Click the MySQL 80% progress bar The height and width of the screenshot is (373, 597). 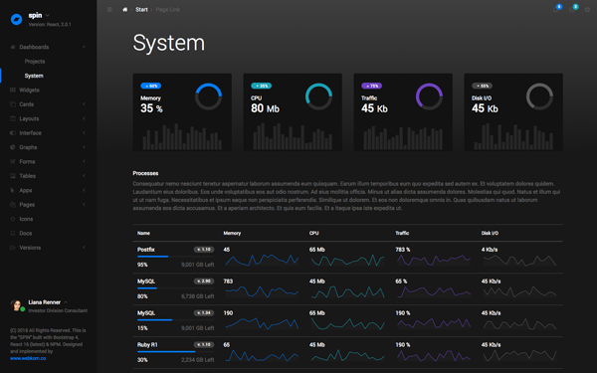[x=175, y=288]
